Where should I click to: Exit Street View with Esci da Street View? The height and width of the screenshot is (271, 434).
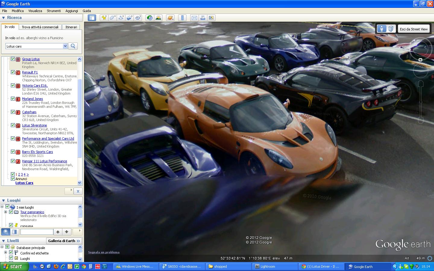tap(414, 29)
